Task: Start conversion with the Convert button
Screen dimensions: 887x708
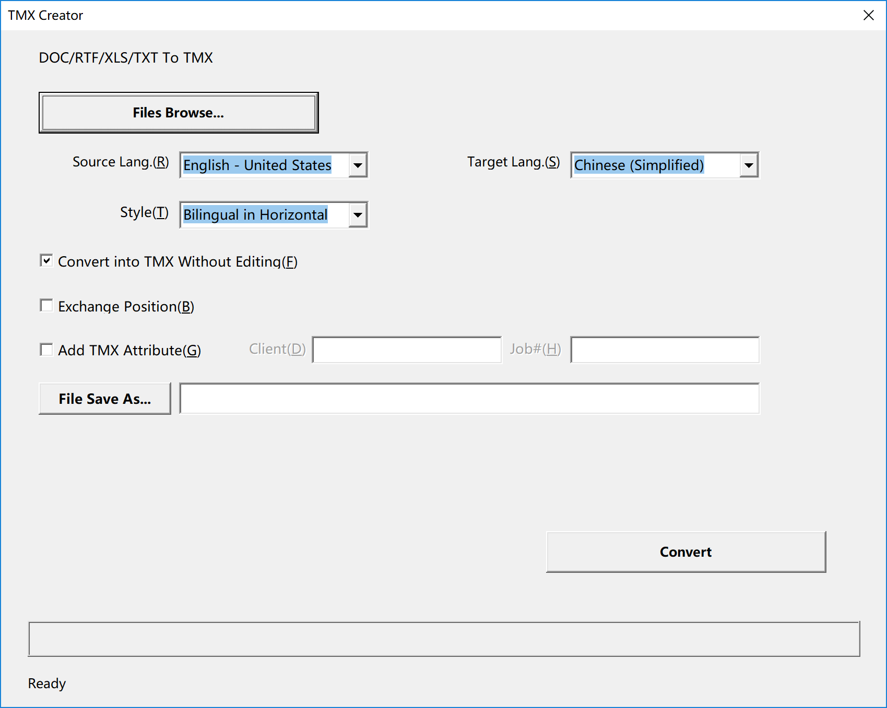Action: 685,552
